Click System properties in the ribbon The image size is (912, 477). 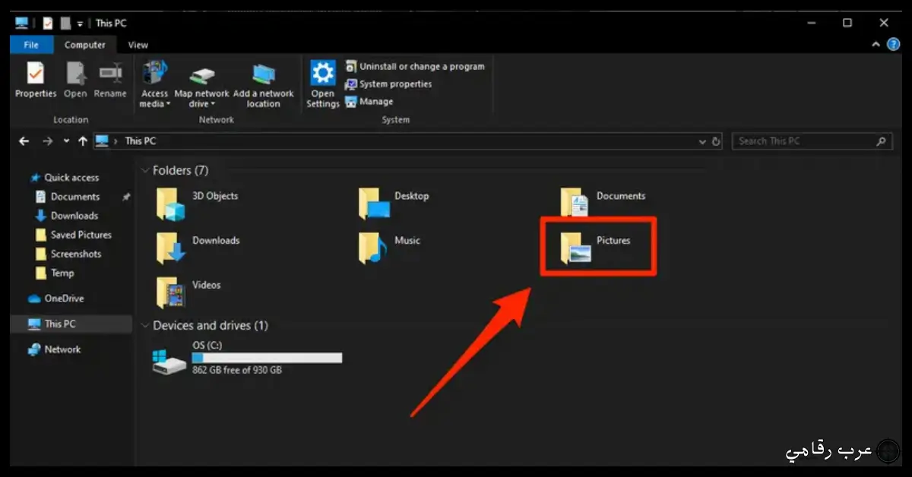(x=388, y=84)
